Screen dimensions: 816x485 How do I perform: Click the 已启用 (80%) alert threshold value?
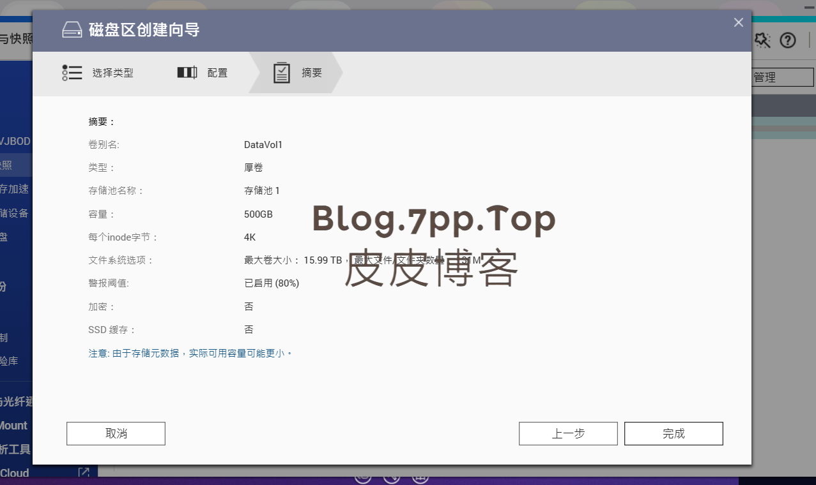coord(272,283)
